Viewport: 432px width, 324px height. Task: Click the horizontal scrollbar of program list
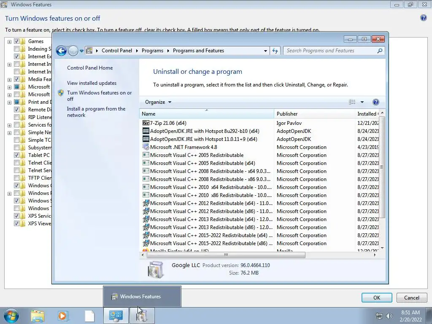click(226, 255)
